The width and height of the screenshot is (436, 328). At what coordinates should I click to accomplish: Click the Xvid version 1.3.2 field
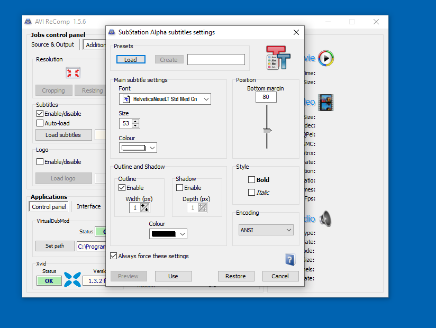(x=94, y=281)
